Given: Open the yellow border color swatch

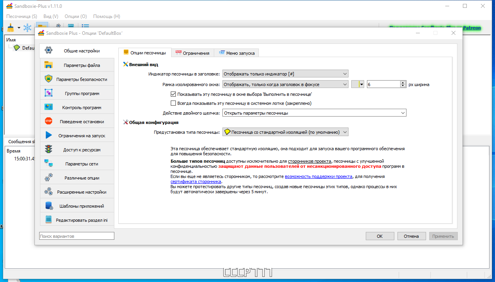Looking at the screenshot, I should [x=358, y=84].
